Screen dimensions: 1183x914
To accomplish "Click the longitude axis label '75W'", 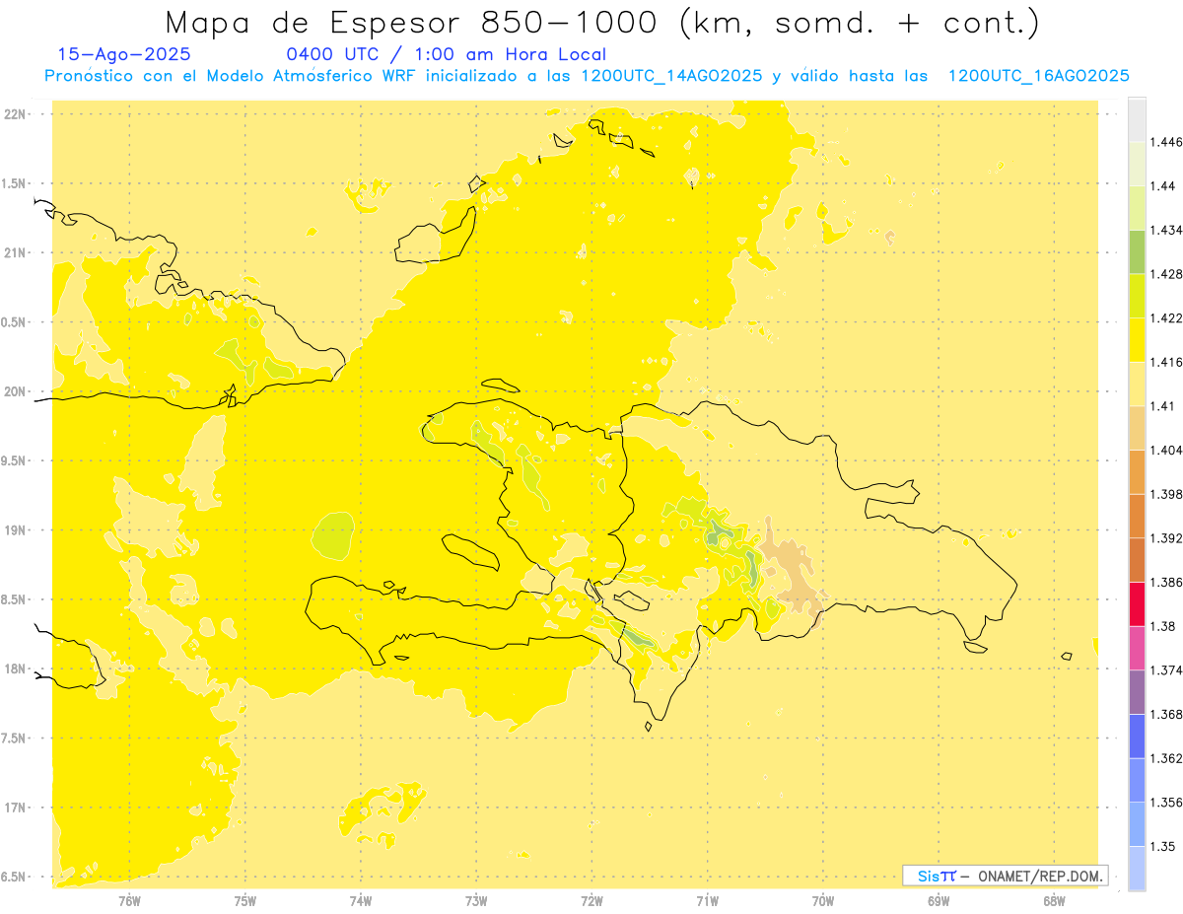I will click(x=244, y=901).
